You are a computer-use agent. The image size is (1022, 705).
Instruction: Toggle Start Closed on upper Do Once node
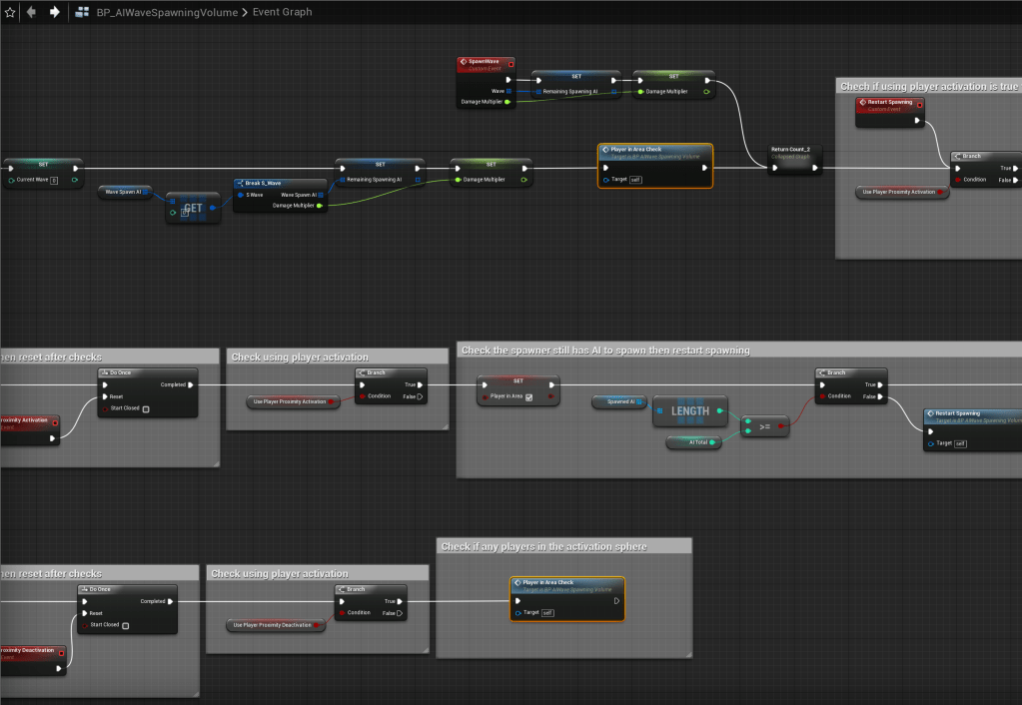[x=146, y=408]
